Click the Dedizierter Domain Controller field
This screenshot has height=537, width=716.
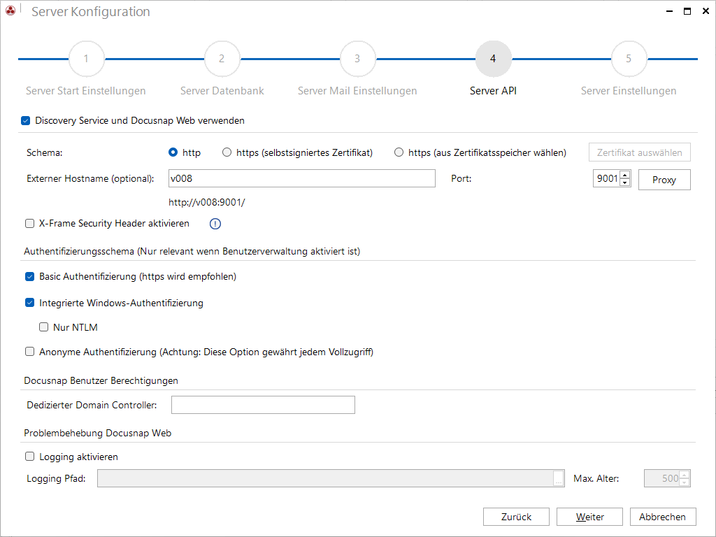point(263,405)
